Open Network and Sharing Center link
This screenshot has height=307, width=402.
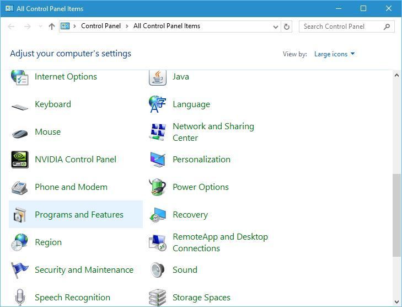(x=213, y=132)
